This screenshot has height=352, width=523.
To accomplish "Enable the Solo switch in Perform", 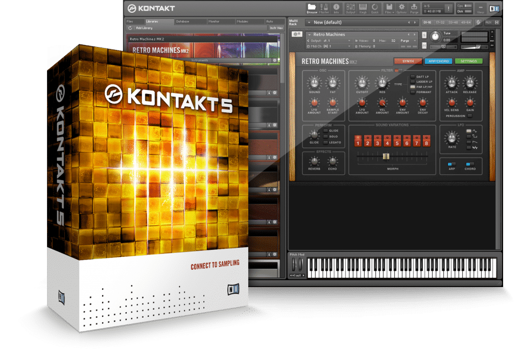I will (325, 136).
